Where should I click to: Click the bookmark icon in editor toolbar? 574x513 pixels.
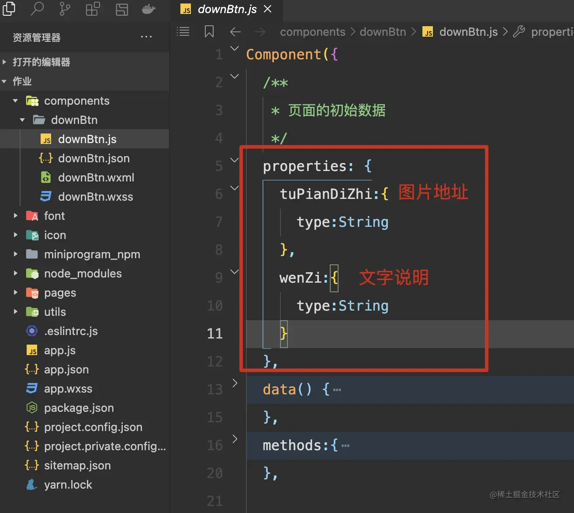209,31
